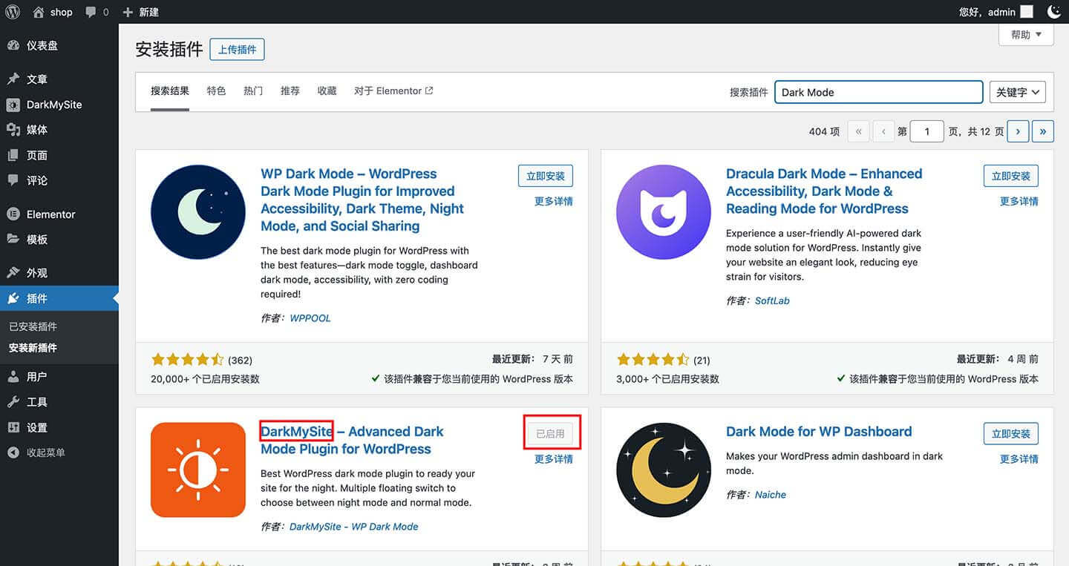Image resolution: width=1069 pixels, height=566 pixels.
Task: Open the admin user avatar
Action: [x=1027, y=12]
